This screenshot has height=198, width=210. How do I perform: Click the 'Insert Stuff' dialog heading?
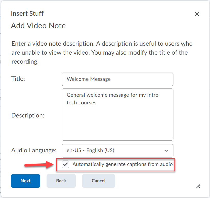pos(27,14)
